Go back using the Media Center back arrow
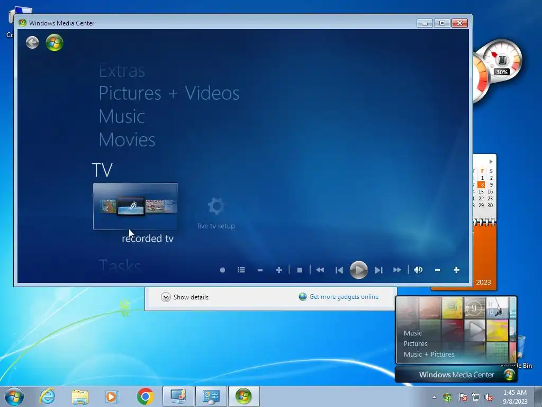The height and width of the screenshot is (407, 542). (x=32, y=42)
